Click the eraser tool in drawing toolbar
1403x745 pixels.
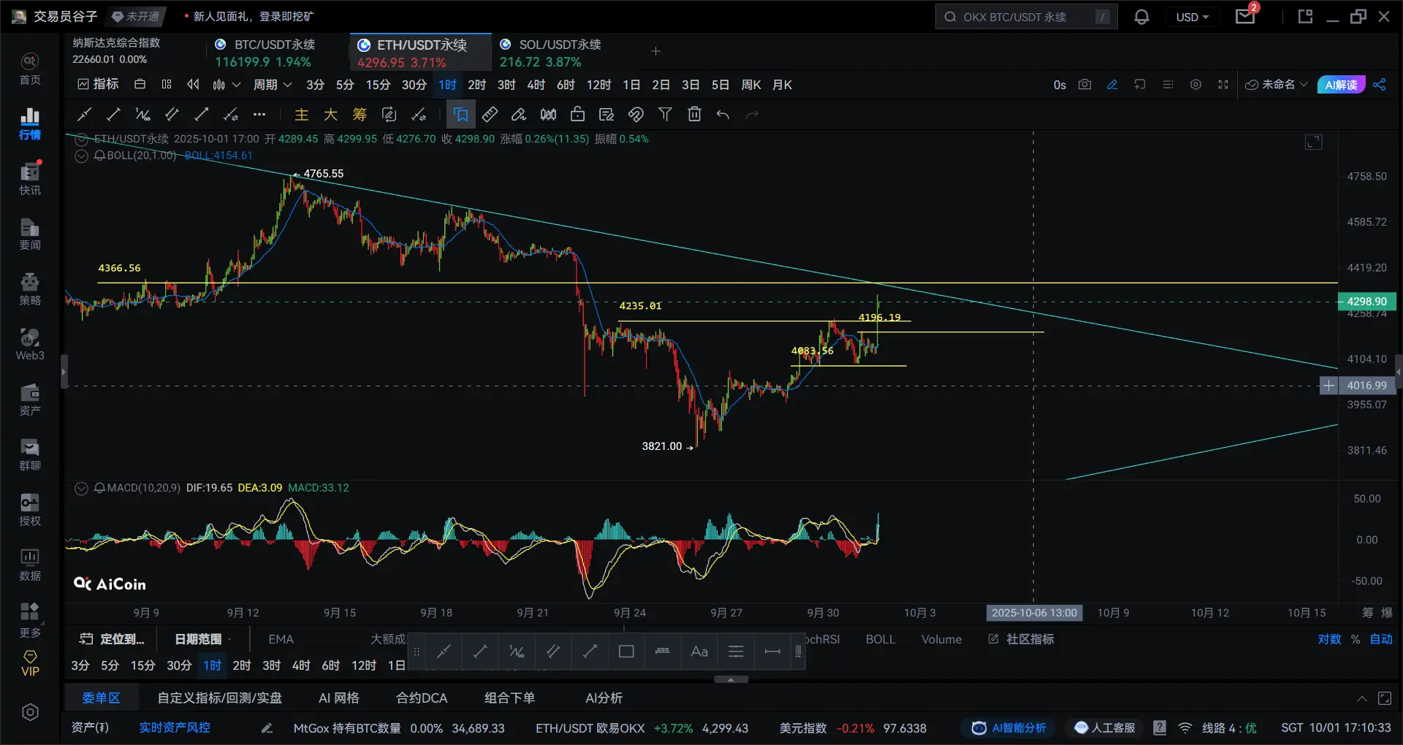519,114
